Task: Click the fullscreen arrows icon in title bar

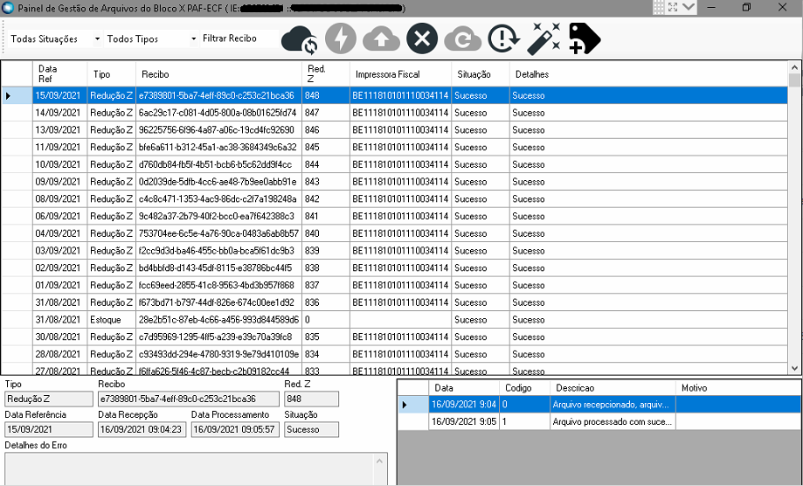Action: point(673,7)
